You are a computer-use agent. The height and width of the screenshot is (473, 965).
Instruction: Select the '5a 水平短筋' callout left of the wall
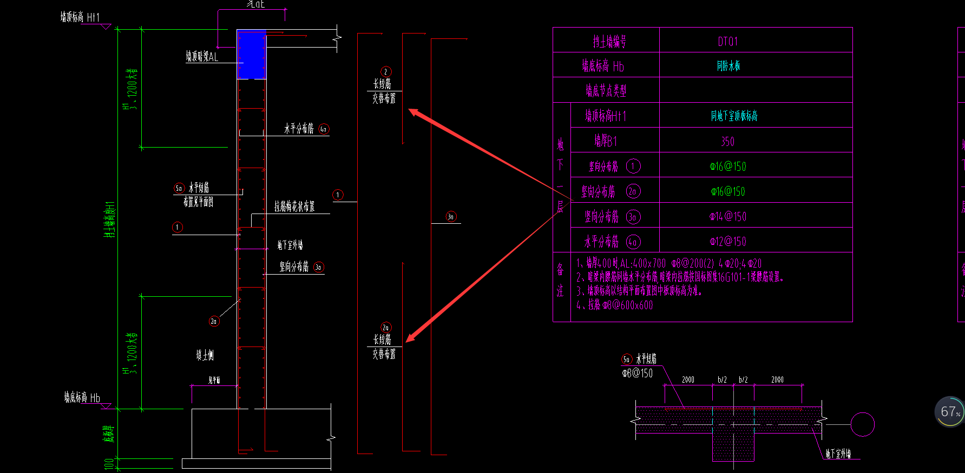tap(192, 188)
